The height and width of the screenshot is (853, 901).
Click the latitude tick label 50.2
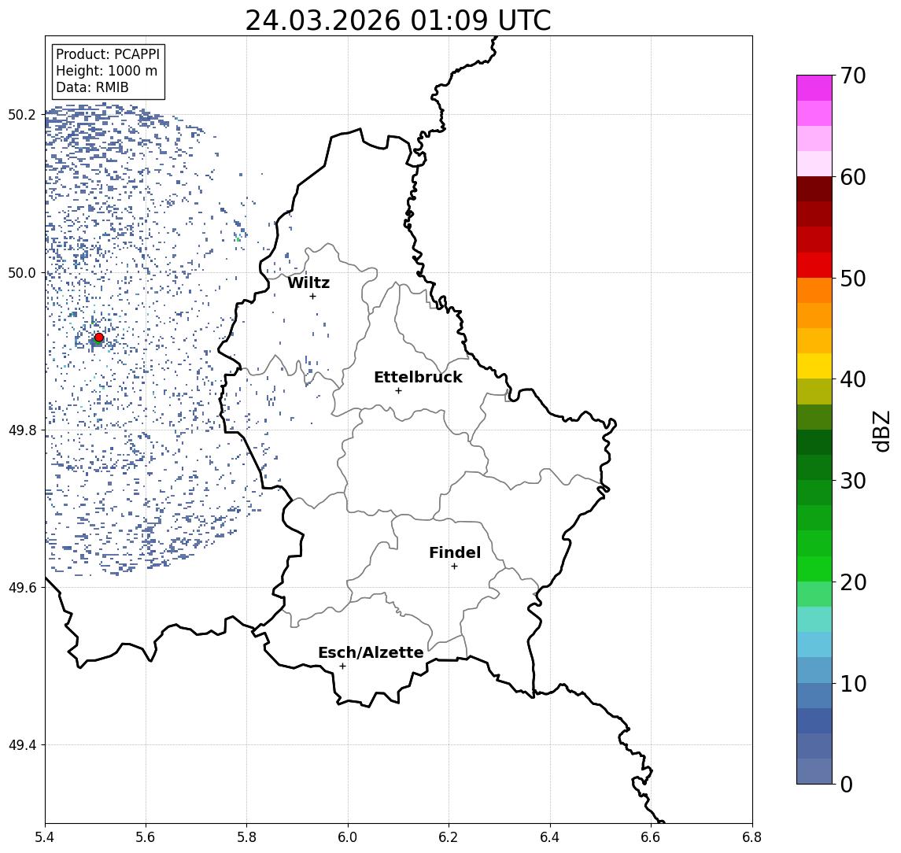click(21, 114)
